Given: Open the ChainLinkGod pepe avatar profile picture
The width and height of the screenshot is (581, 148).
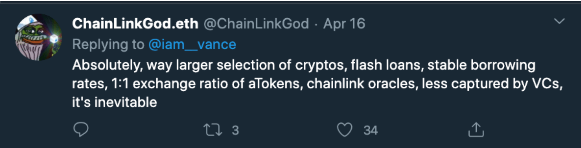Looking at the screenshot, I should click(x=38, y=37).
